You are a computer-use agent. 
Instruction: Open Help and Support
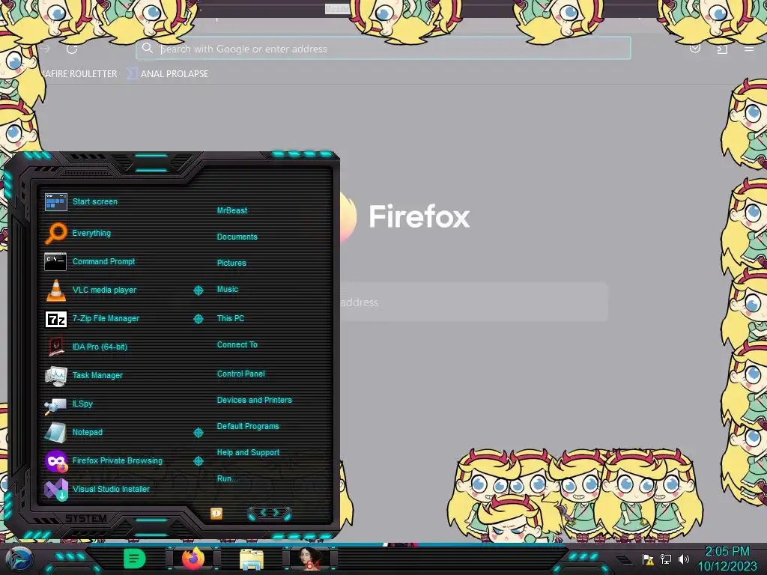tap(248, 453)
